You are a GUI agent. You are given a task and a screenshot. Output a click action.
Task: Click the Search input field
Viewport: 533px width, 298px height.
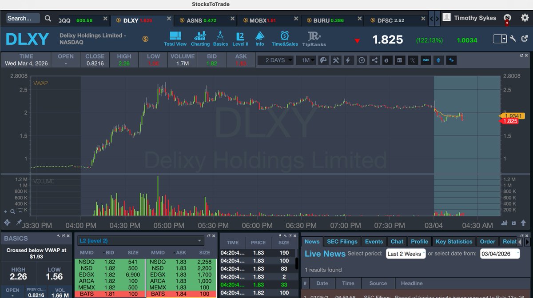pos(22,18)
